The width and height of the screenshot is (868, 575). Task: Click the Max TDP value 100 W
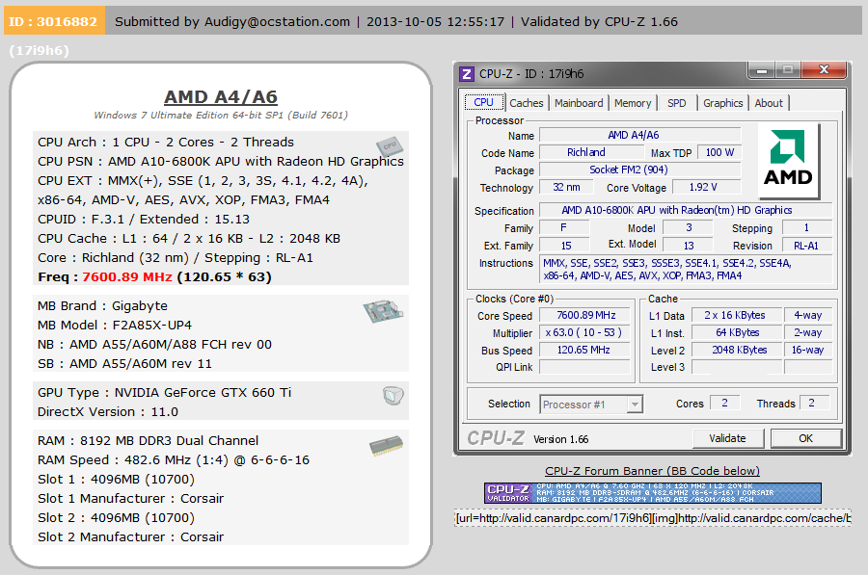719,152
